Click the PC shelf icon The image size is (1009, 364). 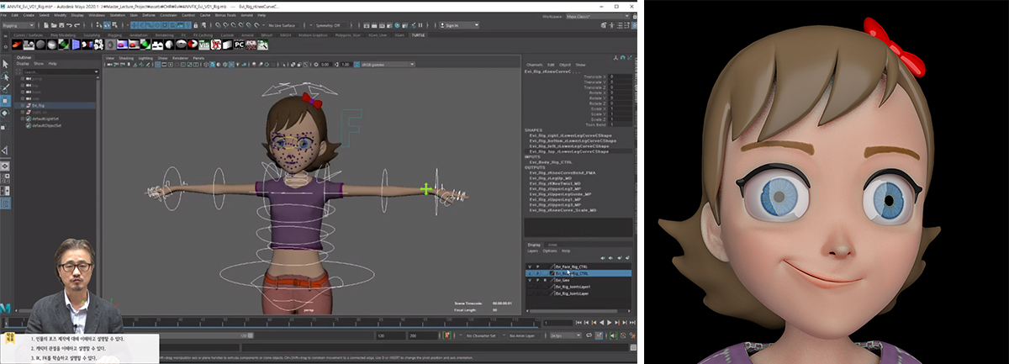coord(239,44)
